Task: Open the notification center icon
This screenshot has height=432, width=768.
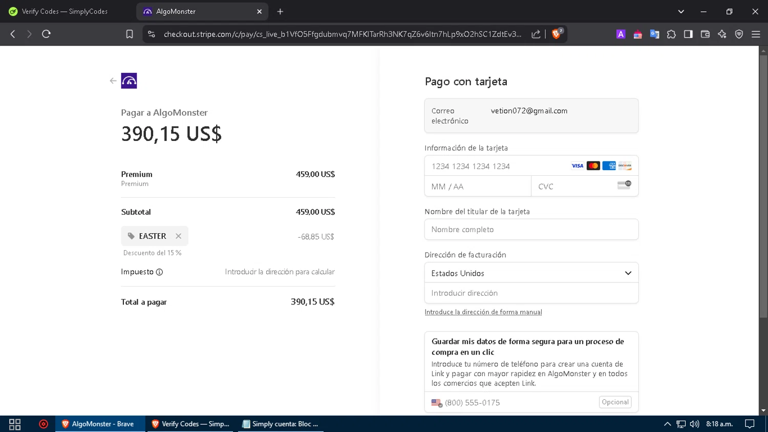Action: pyautogui.click(x=750, y=424)
